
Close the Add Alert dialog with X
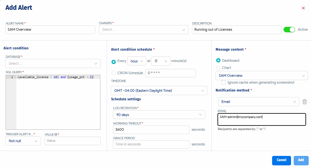[303, 8]
